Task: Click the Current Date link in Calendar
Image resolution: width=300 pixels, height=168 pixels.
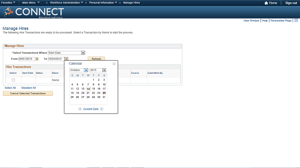Action: coord(90,109)
